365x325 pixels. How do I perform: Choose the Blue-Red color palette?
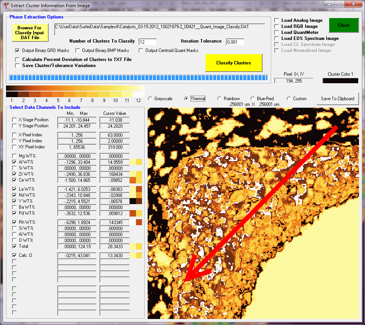coord(253,99)
